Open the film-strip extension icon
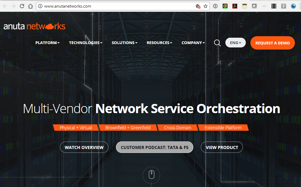 (274, 6)
